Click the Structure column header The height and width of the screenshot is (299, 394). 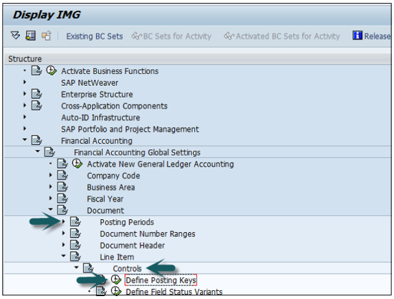pos(25,58)
